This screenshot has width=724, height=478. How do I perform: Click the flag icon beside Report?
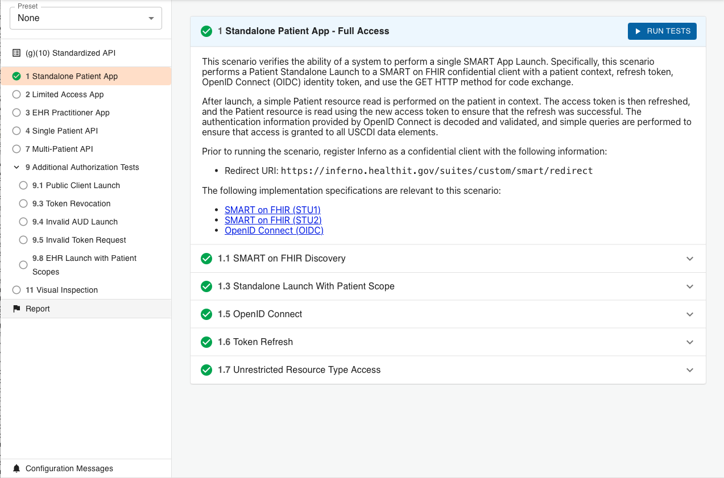16,309
